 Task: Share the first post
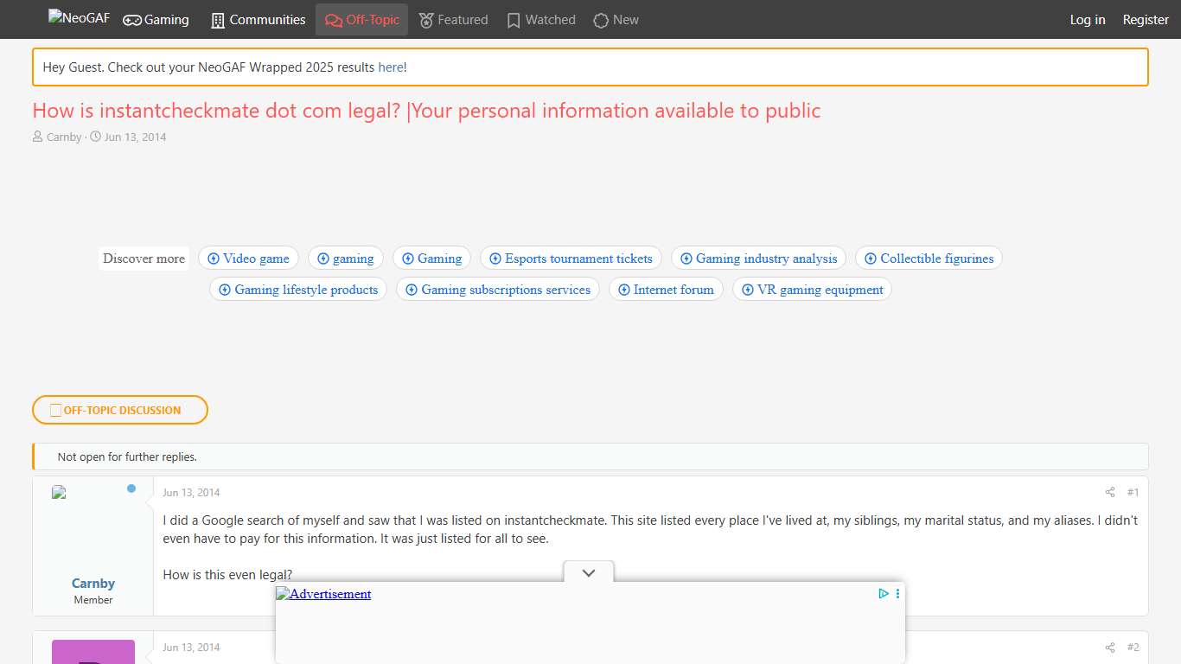tap(1109, 492)
